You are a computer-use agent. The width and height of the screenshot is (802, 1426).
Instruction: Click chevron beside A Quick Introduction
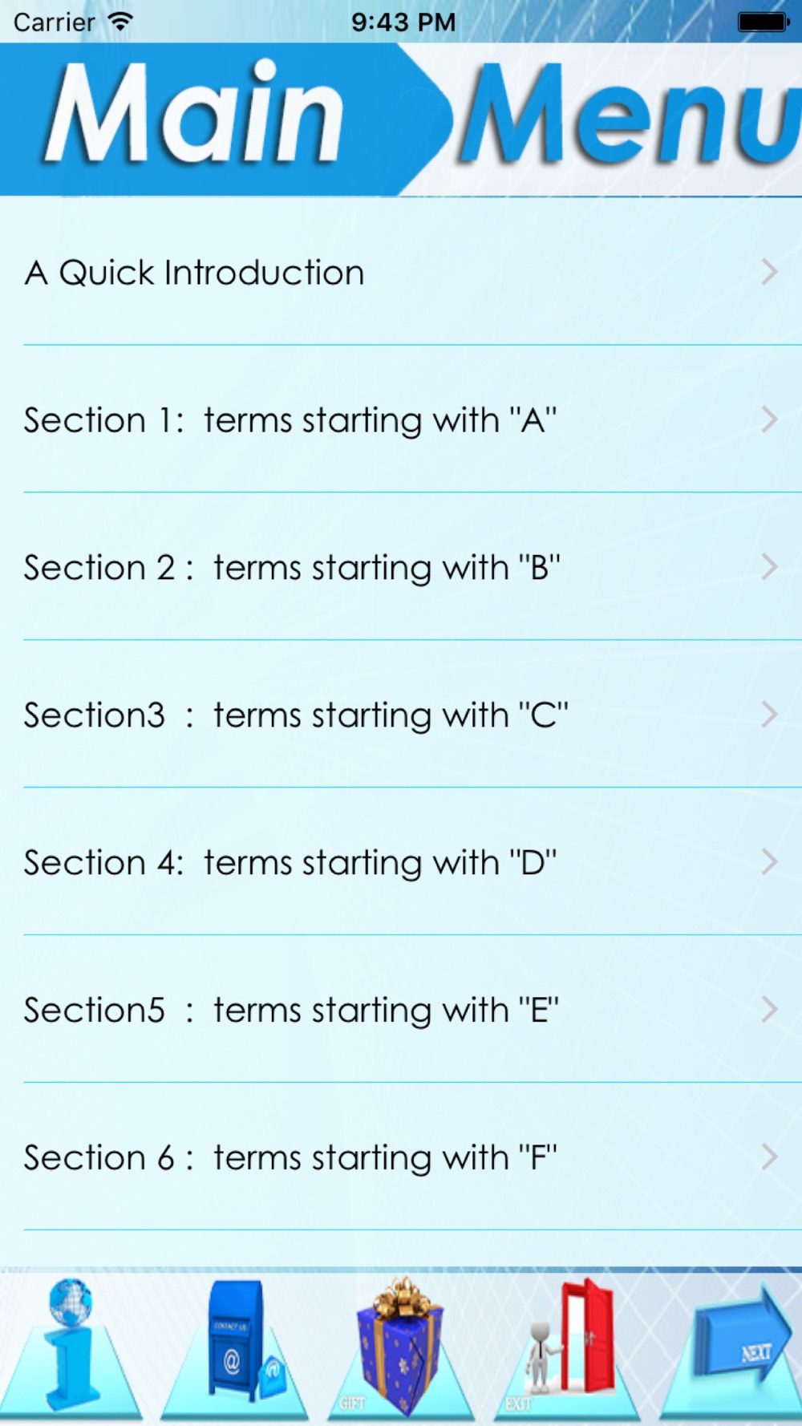click(x=769, y=272)
